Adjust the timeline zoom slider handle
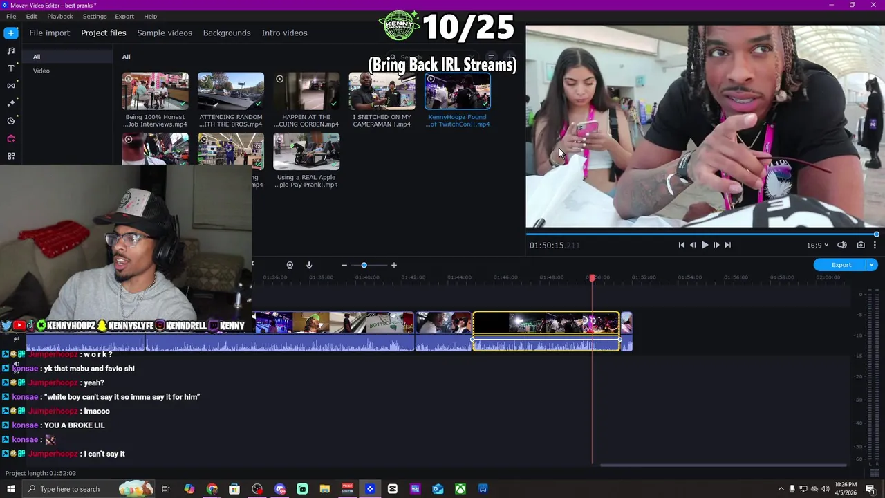Viewport: 885px width, 498px height. [364, 265]
